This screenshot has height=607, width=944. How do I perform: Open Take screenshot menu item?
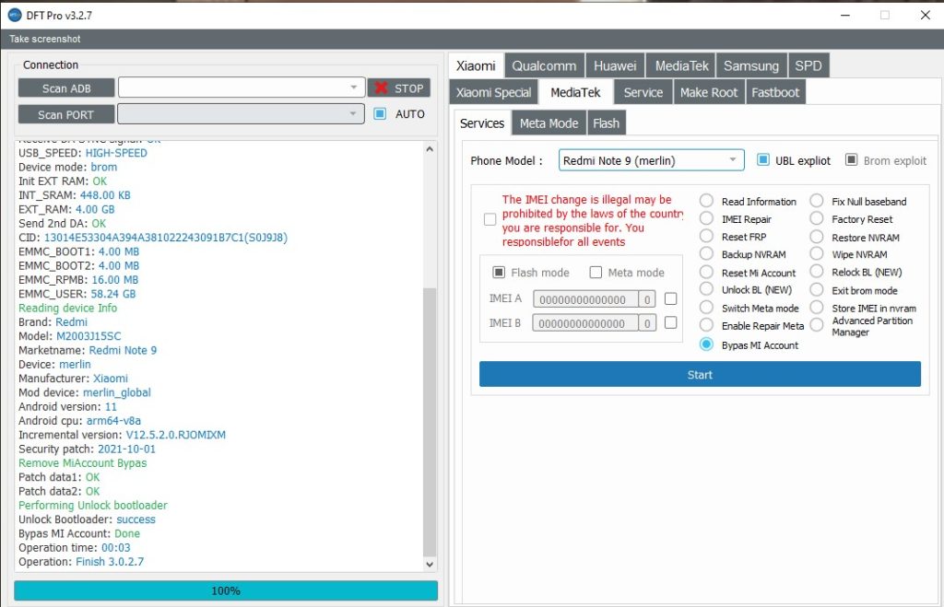tap(44, 39)
